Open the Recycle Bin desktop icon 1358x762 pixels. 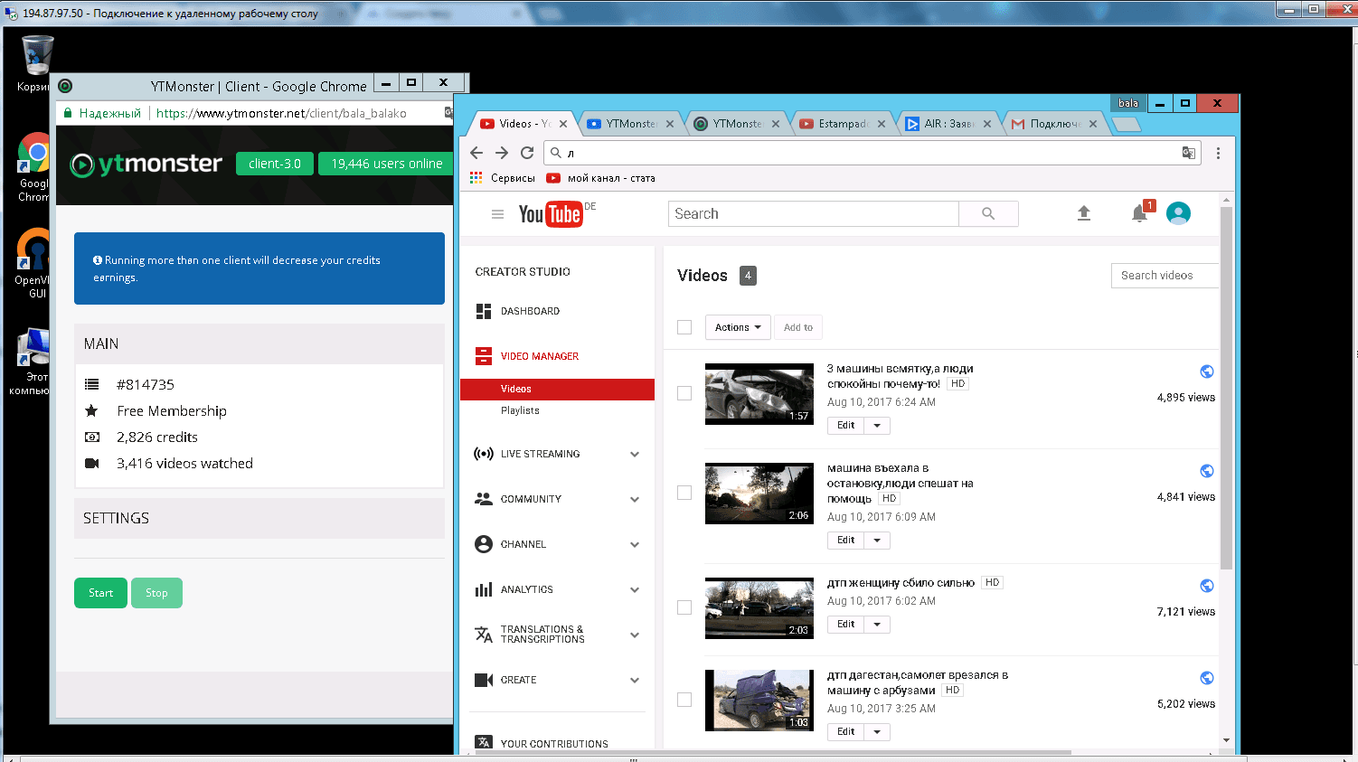(36, 63)
